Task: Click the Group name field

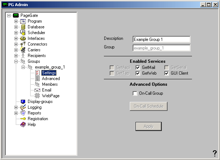Action: click(161, 48)
